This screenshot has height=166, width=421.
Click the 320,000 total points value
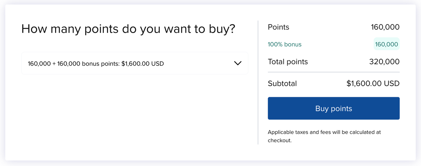pyautogui.click(x=384, y=62)
